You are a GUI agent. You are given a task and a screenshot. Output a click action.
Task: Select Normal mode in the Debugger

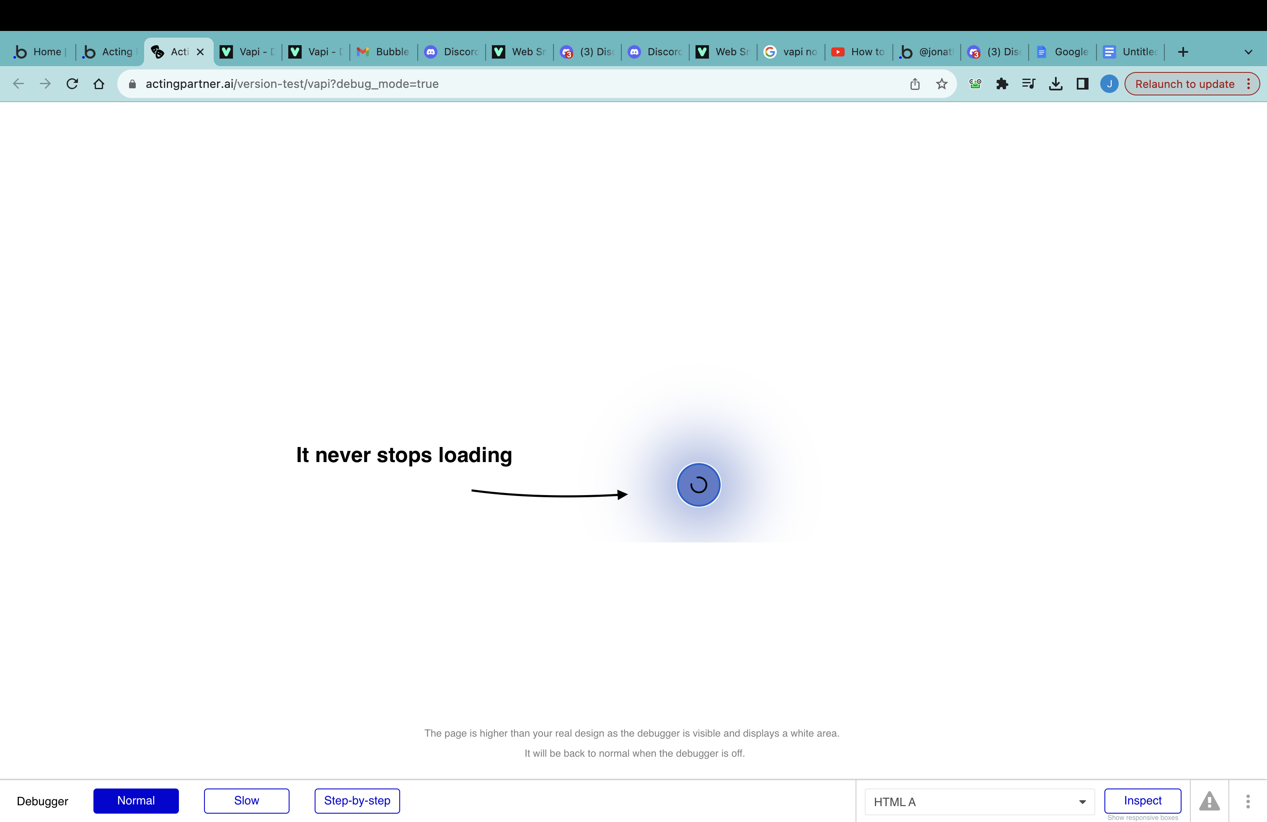[x=136, y=800]
